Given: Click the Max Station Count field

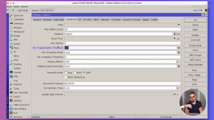Looking at the screenshot, I should coord(122,29).
